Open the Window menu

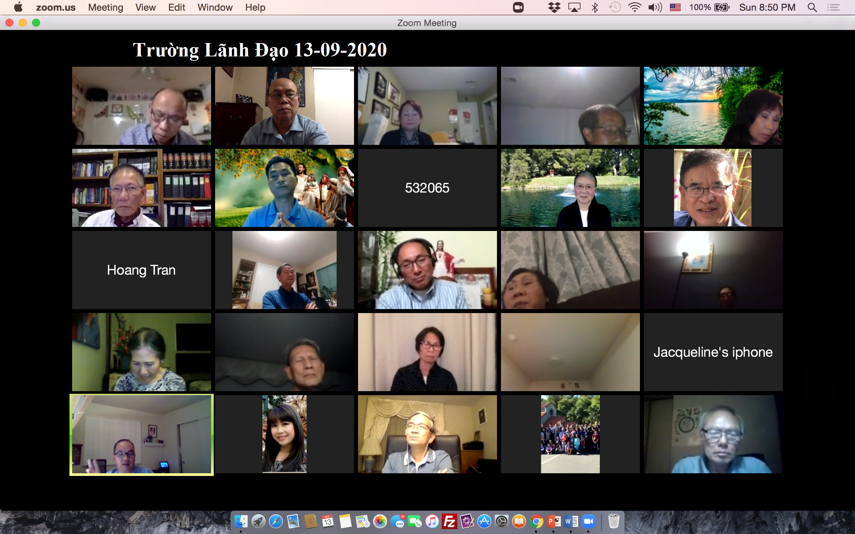[215, 7]
